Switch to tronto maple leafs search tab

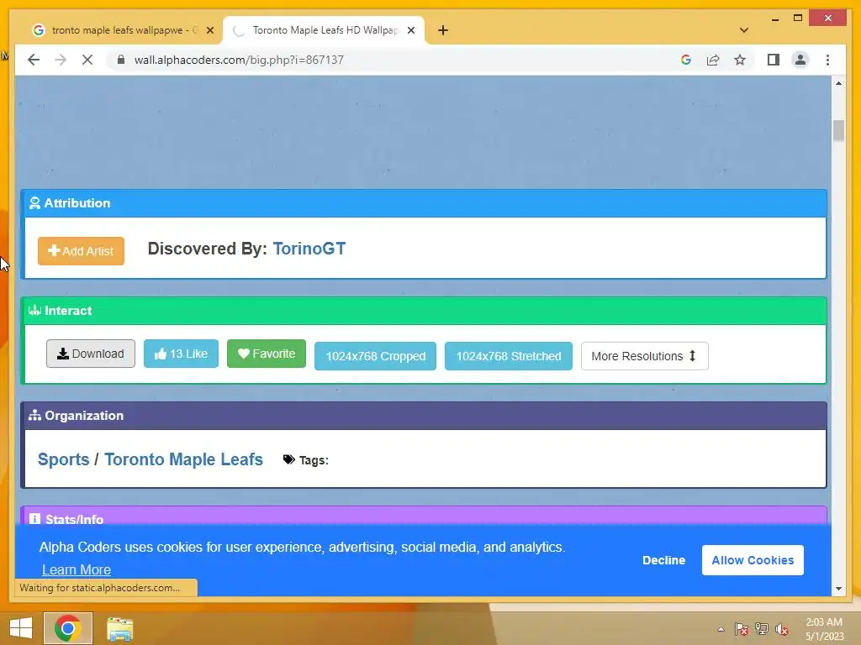pyautogui.click(x=122, y=30)
